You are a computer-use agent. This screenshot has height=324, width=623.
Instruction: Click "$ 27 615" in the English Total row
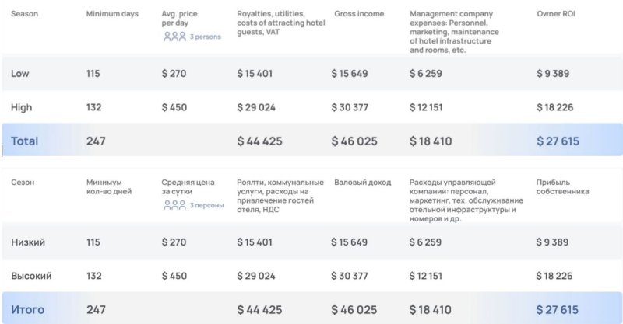(558, 141)
